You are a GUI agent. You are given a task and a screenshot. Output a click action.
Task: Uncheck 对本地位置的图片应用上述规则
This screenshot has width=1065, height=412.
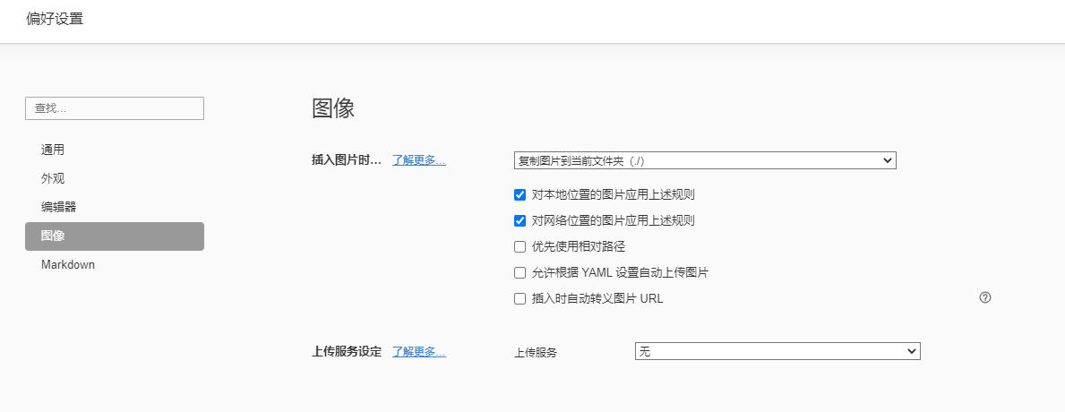[520, 194]
